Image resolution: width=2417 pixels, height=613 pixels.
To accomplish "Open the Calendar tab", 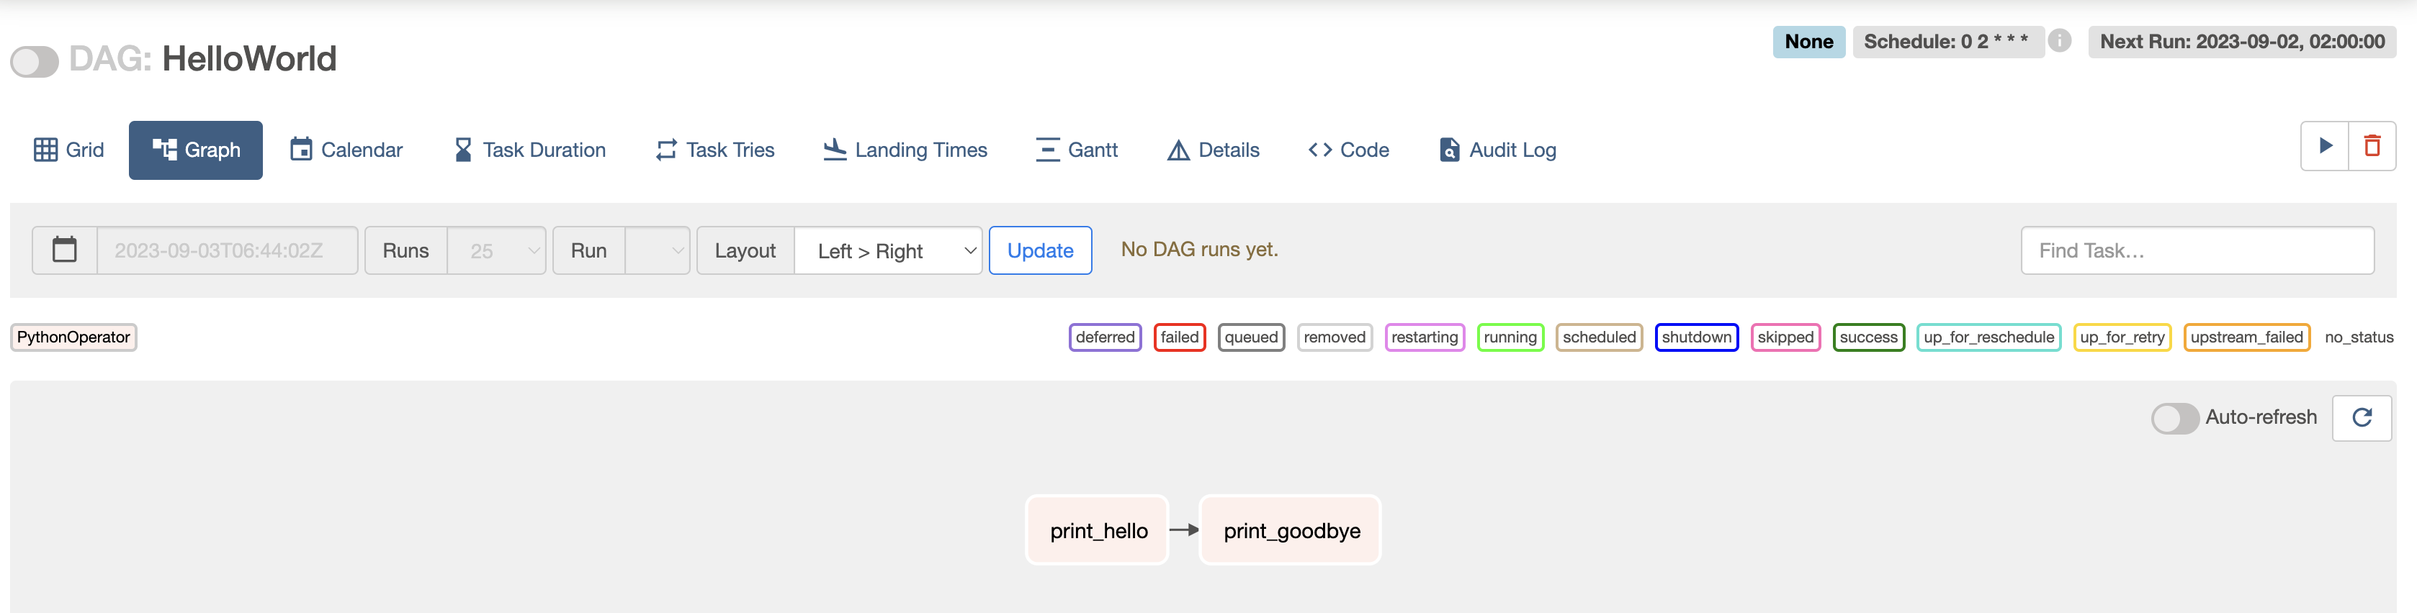I will [346, 150].
